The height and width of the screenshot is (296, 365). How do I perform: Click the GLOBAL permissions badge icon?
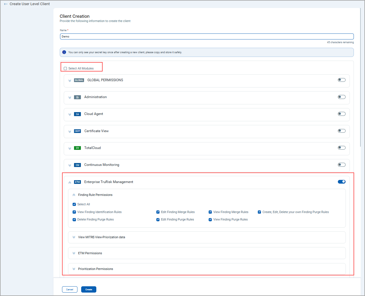coord(79,80)
